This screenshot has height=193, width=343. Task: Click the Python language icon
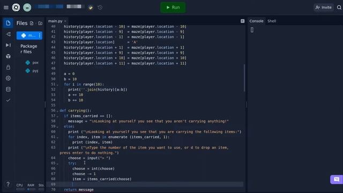91,8
